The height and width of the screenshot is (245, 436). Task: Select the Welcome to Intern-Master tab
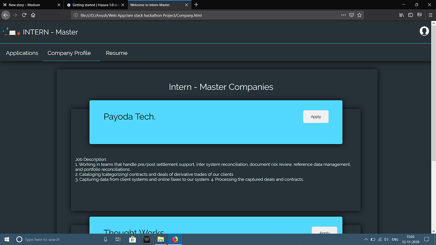(159, 5)
